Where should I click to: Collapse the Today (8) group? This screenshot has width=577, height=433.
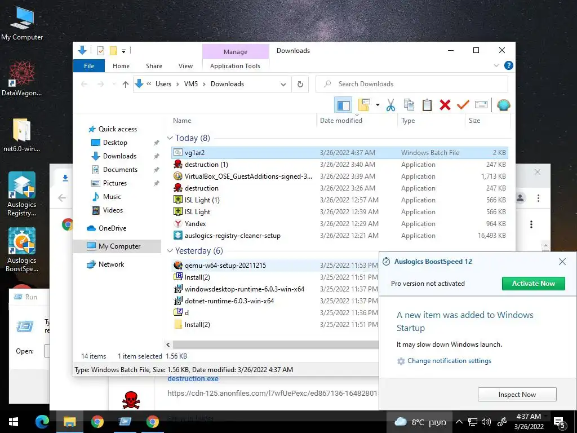click(x=170, y=138)
